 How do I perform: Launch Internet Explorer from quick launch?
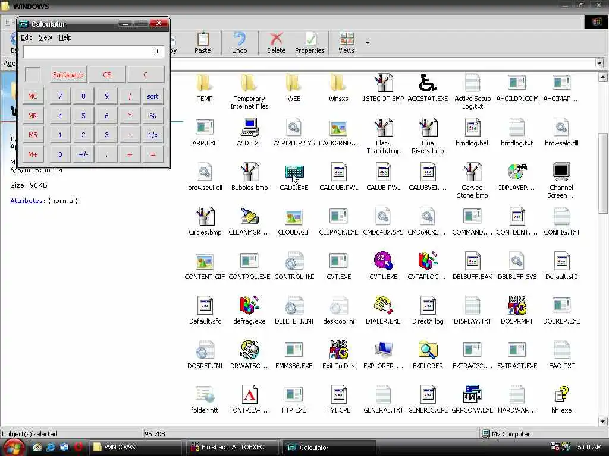click(x=51, y=447)
